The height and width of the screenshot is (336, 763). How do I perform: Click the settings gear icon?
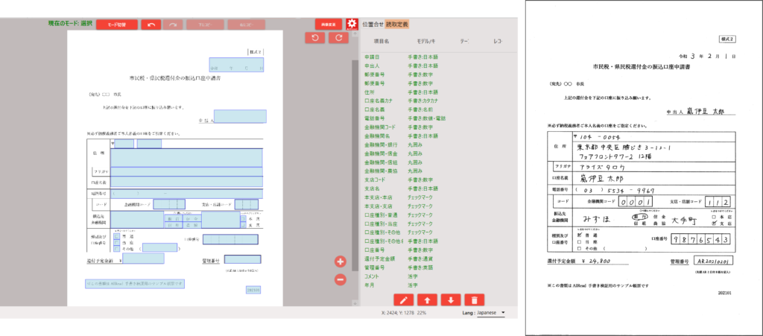pyautogui.click(x=352, y=25)
